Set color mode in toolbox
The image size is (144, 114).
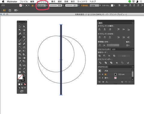[x=19, y=84]
